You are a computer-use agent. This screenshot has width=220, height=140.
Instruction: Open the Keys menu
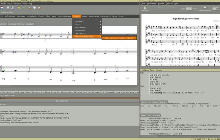click(54, 16)
